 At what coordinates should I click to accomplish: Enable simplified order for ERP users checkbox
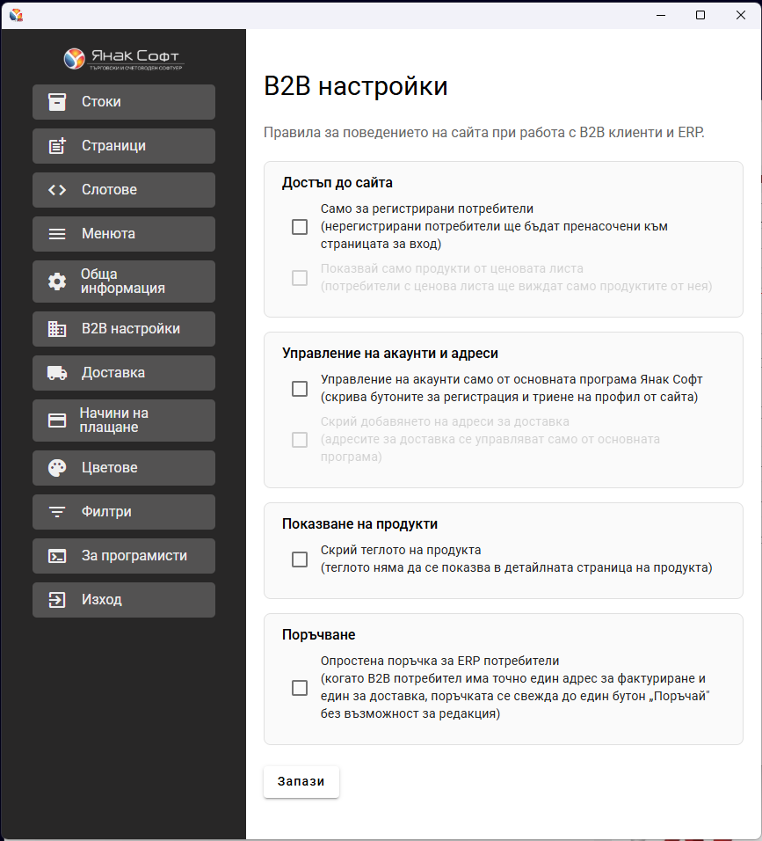point(300,688)
